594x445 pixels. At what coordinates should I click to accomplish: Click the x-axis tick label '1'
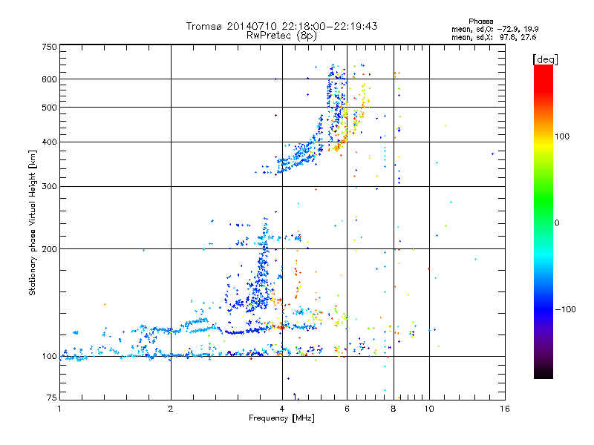pyautogui.click(x=59, y=409)
